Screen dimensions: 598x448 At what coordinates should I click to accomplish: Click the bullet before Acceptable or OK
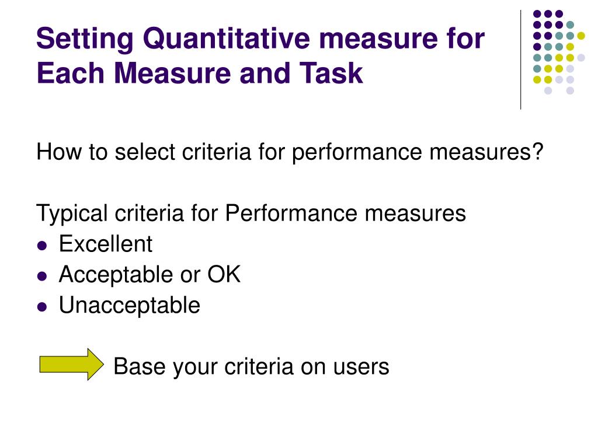[x=42, y=276]
